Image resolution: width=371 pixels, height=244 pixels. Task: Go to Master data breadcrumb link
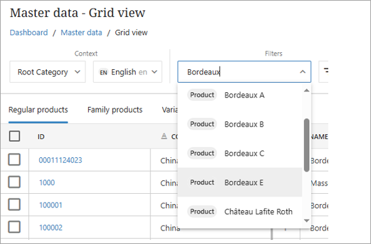point(81,33)
